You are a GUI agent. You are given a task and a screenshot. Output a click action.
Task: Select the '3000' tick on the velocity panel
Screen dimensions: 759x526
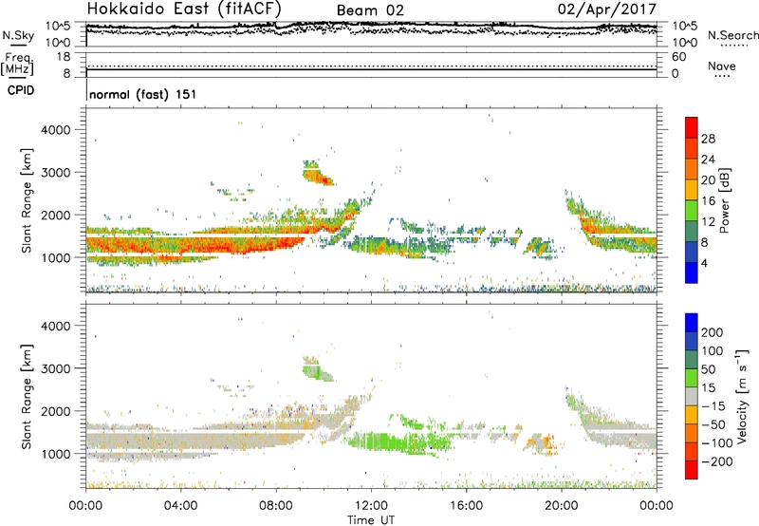tap(55, 368)
